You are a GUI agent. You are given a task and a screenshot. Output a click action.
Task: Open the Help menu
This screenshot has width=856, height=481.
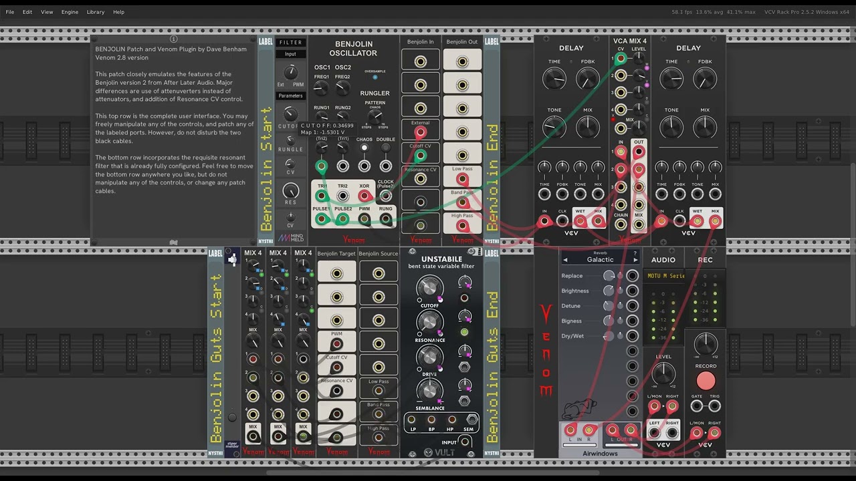point(118,12)
